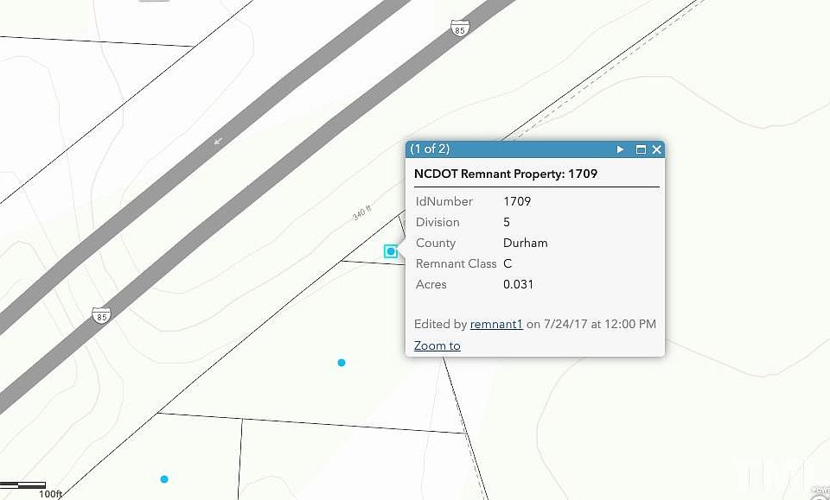Viewport: 830px width, 500px height.
Task: Click the Zoom to link
Action: [437, 345]
